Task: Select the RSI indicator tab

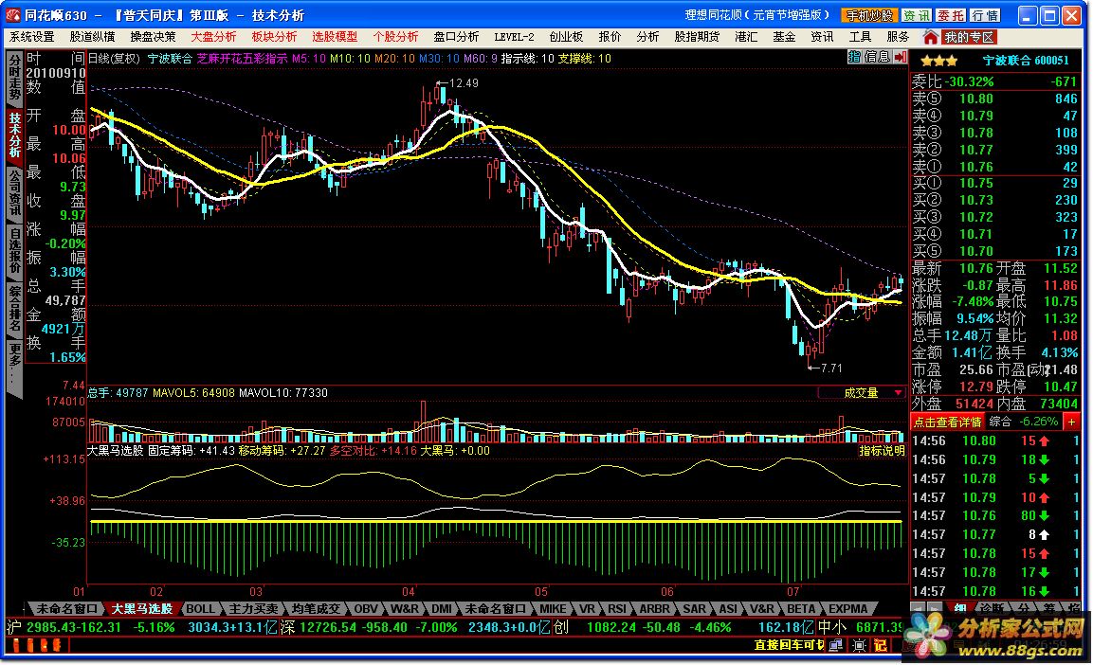Action: coord(617,608)
